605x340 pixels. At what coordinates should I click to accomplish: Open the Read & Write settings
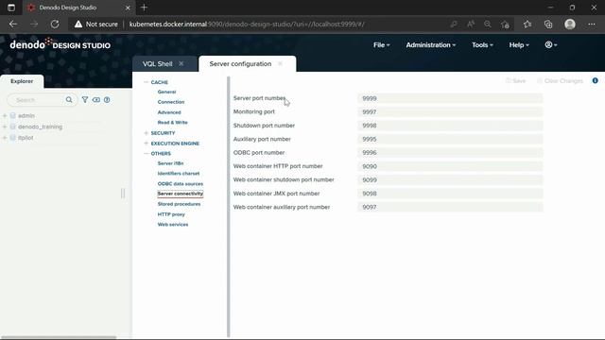tap(172, 122)
